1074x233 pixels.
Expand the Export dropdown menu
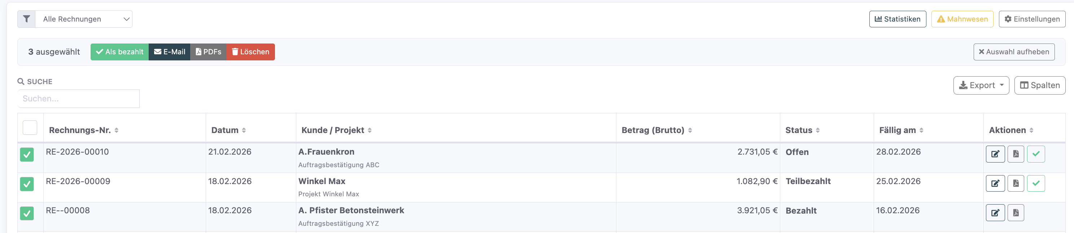981,86
